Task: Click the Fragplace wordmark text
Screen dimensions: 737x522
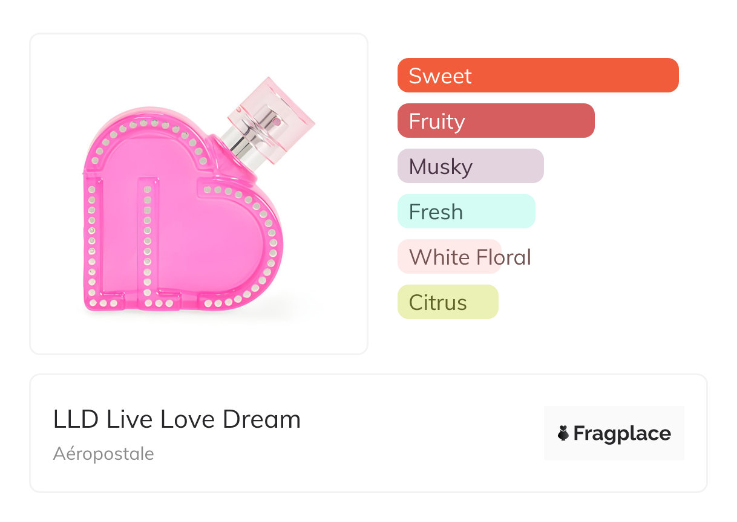Action: pyautogui.click(x=622, y=434)
